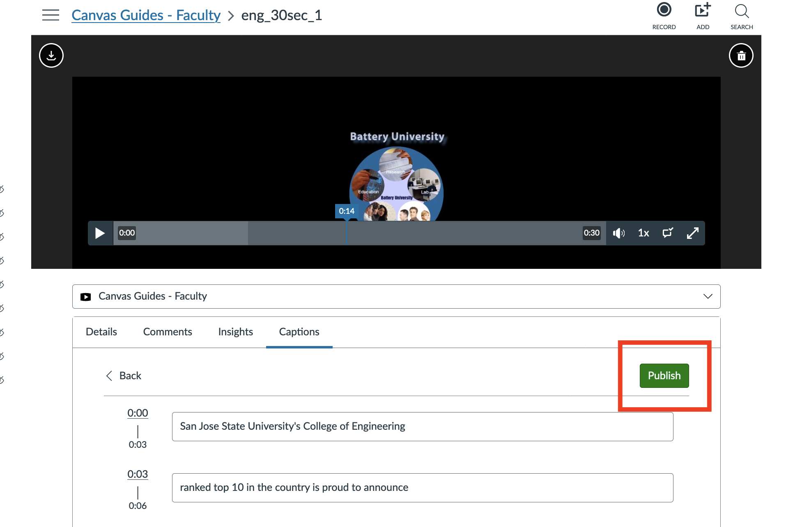Click the green Publish button
Image resolution: width=786 pixels, height=527 pixels.
(664, 376)
